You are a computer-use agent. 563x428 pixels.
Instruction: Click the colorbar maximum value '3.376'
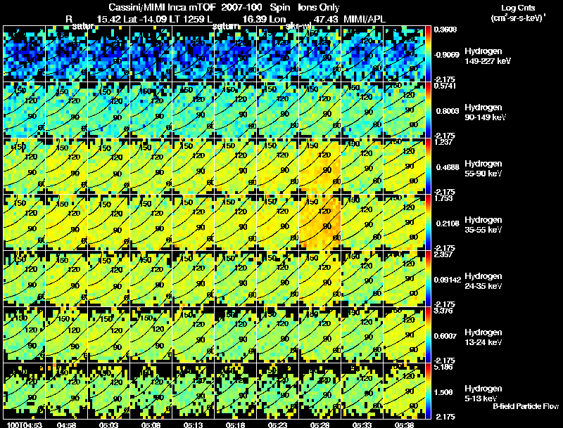coord(443,311)
